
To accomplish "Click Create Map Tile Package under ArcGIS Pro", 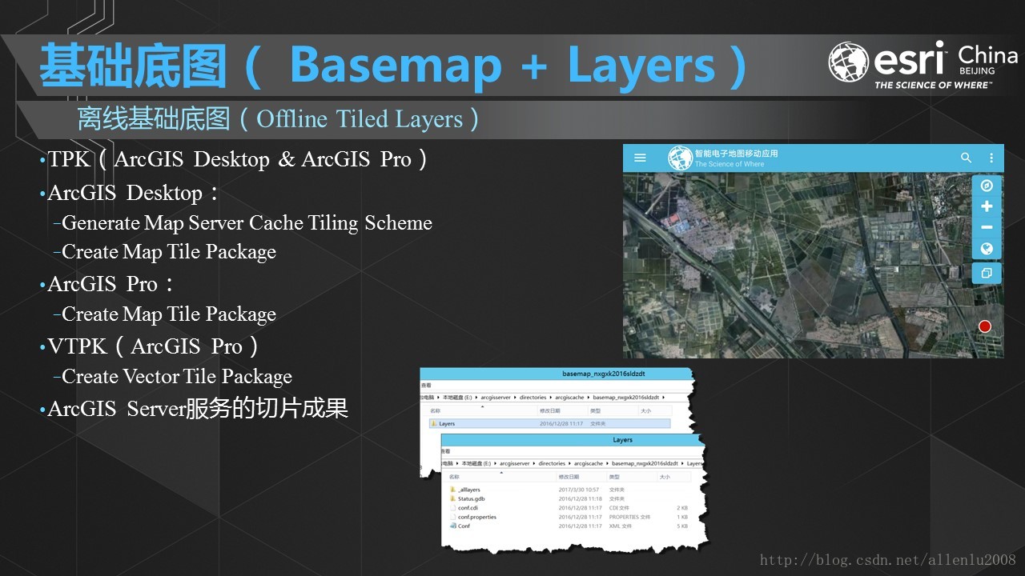I will point(168,314).
